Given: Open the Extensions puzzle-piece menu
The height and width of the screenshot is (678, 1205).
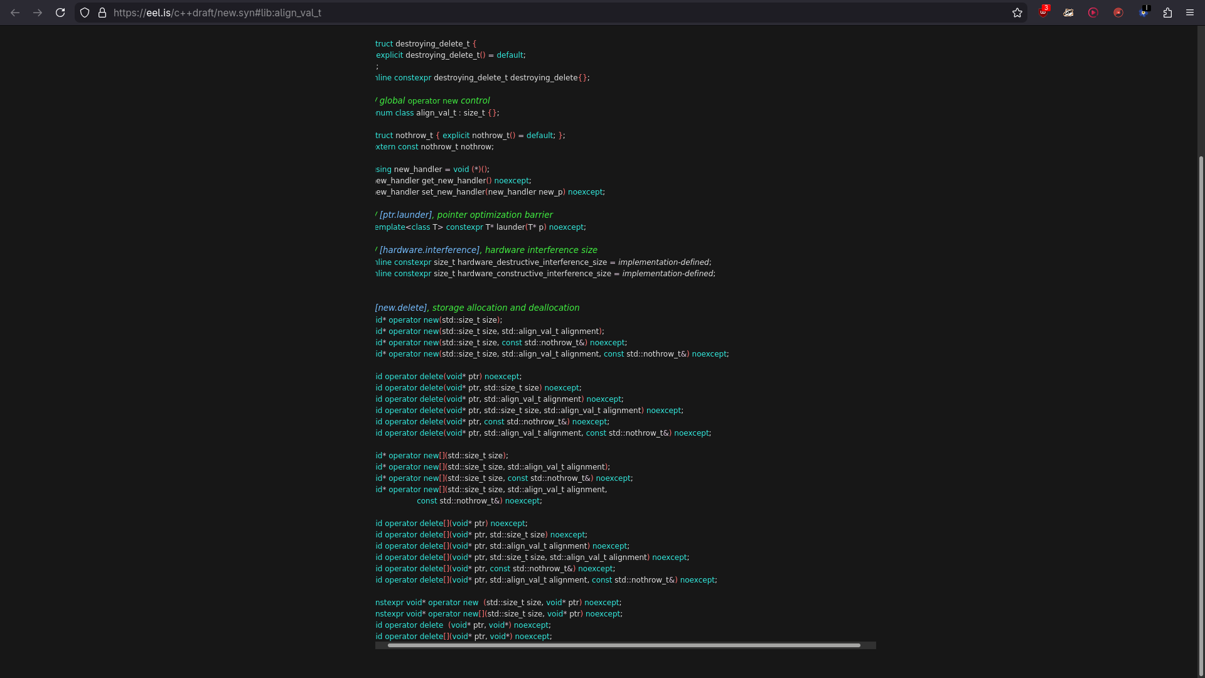Looking at the screenshot, I should click(x=1167, y=13).
